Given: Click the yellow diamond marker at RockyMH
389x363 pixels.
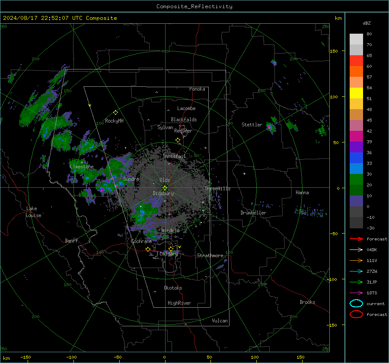Looking at the screenshot, I should 115,113.
